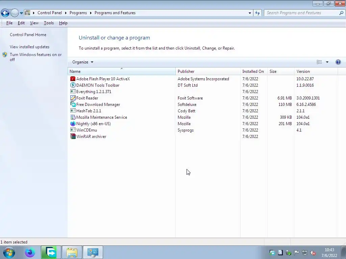Sort by the Installed On column header
The image size is (346, 259).
point(254,71)
